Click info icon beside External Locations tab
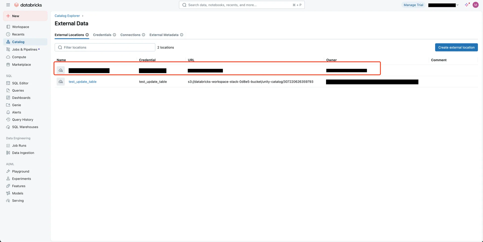 point(87,35)
